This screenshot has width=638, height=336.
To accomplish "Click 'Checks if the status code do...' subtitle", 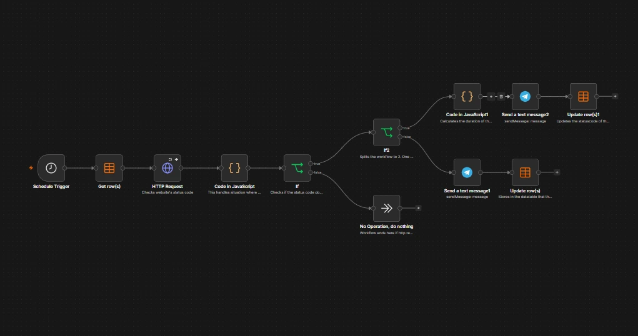I will [297, 192].
